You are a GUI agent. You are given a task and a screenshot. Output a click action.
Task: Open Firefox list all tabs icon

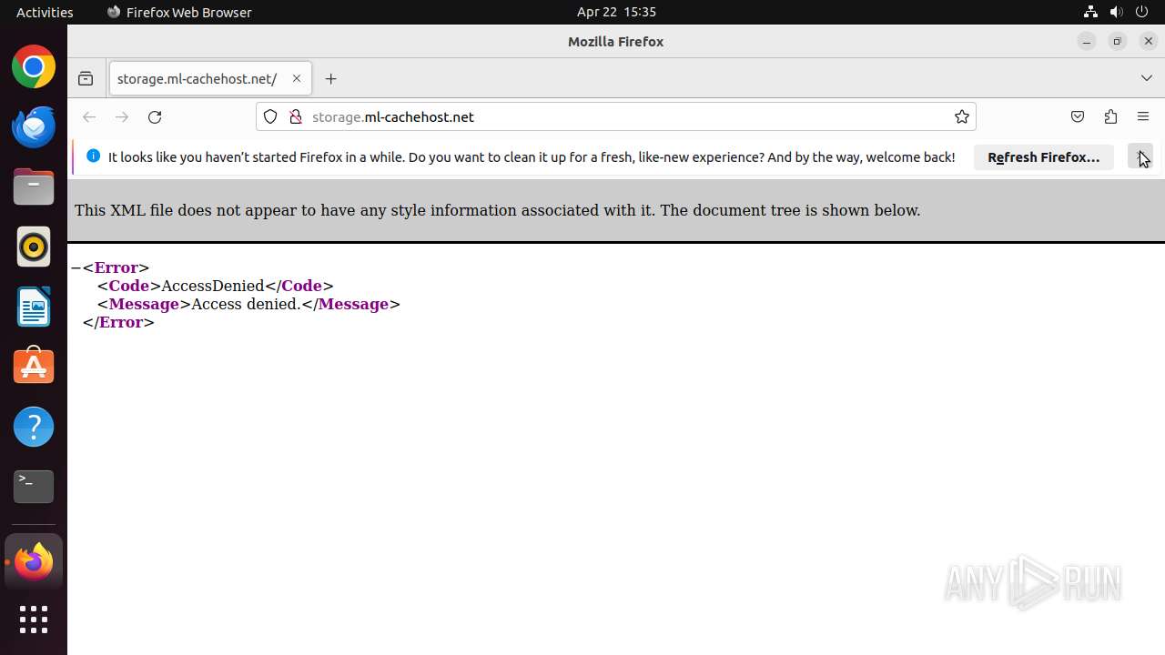(x=86, y=79)
